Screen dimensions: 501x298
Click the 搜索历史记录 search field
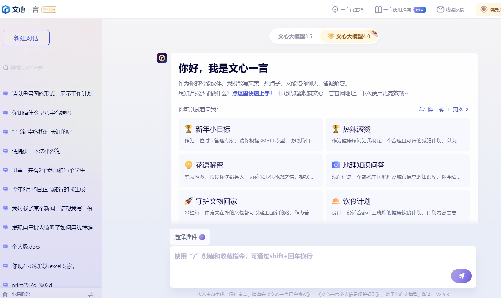pos(49,68)
